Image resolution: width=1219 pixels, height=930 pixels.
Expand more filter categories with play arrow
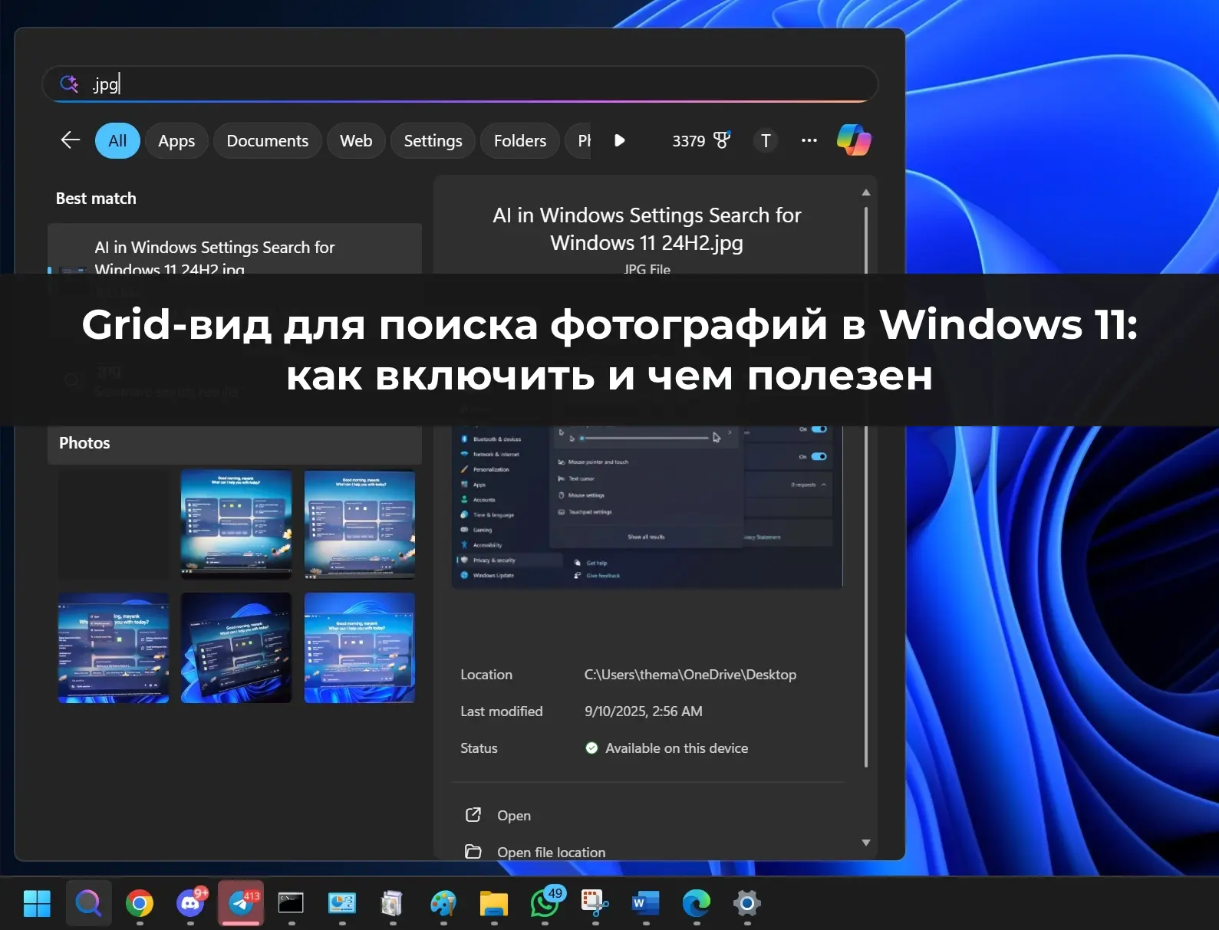point(620,140)
